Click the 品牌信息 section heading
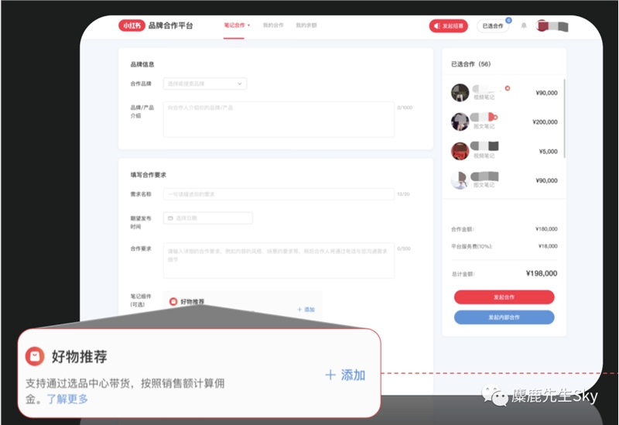The height and width of the screenshot is (425, 619). tap(142, 64)
